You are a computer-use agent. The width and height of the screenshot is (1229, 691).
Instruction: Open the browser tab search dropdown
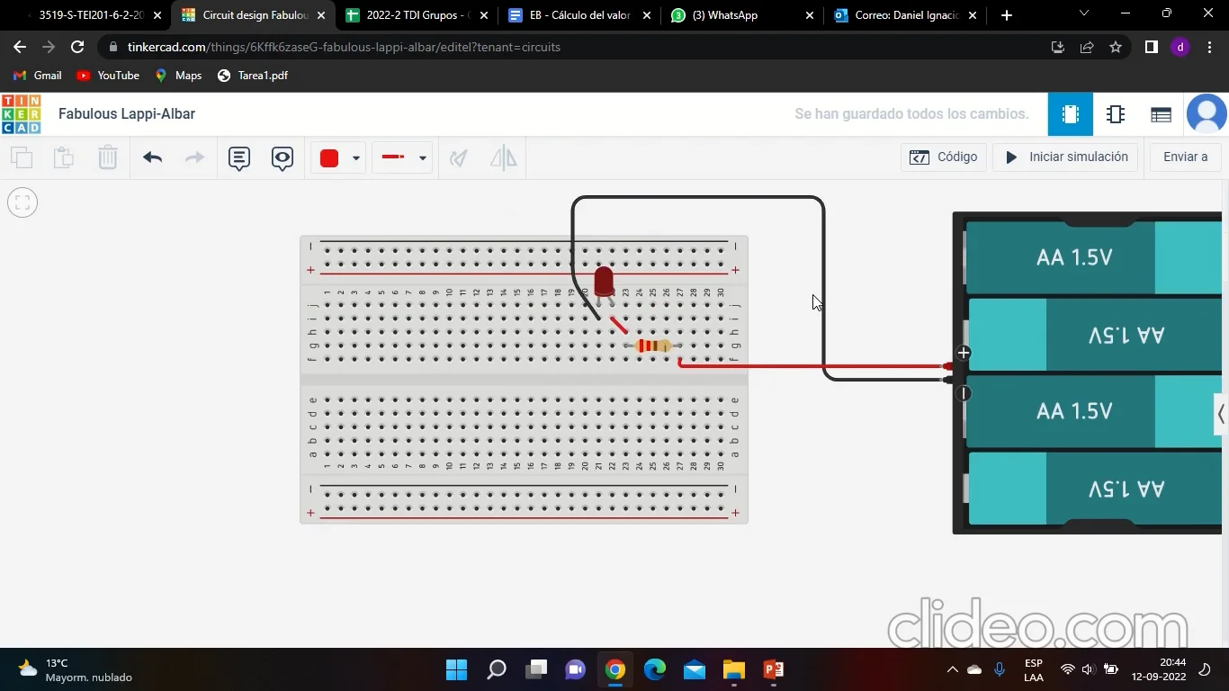pos(1083,14)
